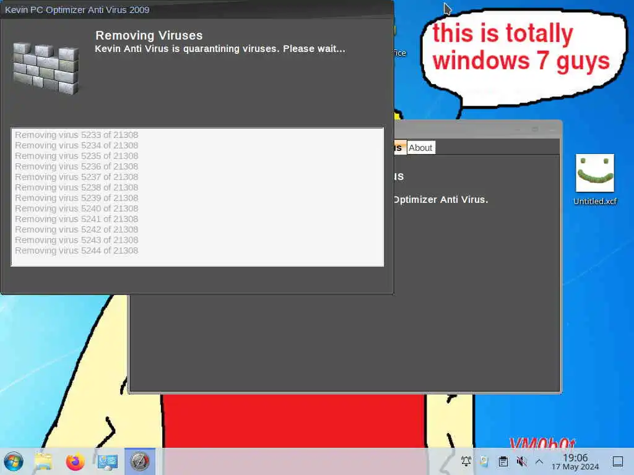Click the small tray icon next to the bell
The width and height of the screenshot is (634, 475).
[484, 461]
